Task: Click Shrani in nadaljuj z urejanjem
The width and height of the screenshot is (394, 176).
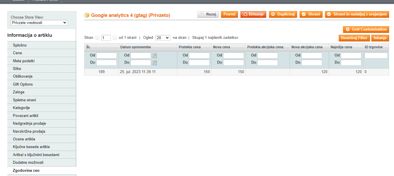Action: (357, 14)
